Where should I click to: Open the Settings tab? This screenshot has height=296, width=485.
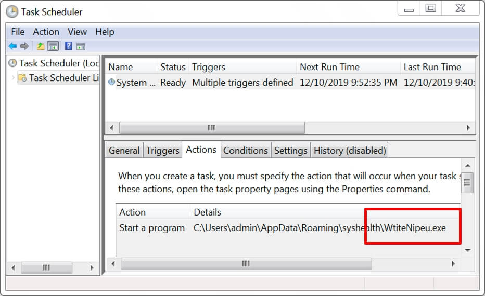[x=291, y=150]
